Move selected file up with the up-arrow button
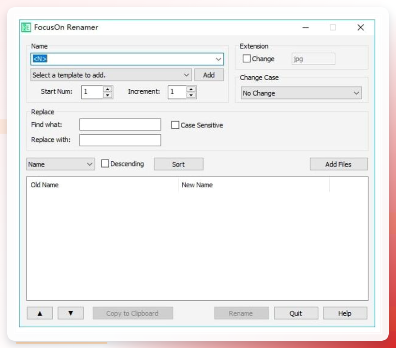 [40, 313]
